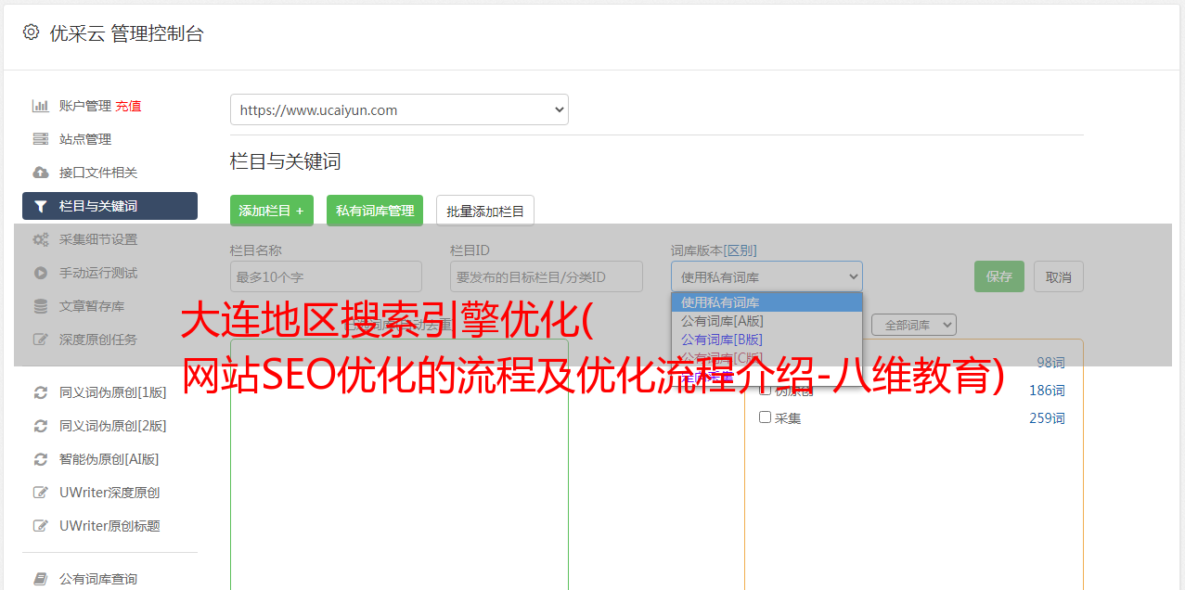Screen dimensions: 1185x590
Task: Open 智能伪原创[AI版] in the sidebar
Action: [x=109, y=459]
